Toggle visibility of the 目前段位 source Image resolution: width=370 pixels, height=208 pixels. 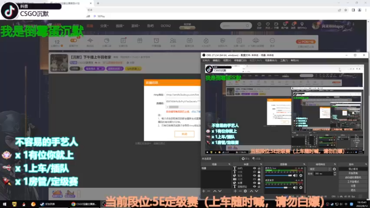tap(254, 186)
